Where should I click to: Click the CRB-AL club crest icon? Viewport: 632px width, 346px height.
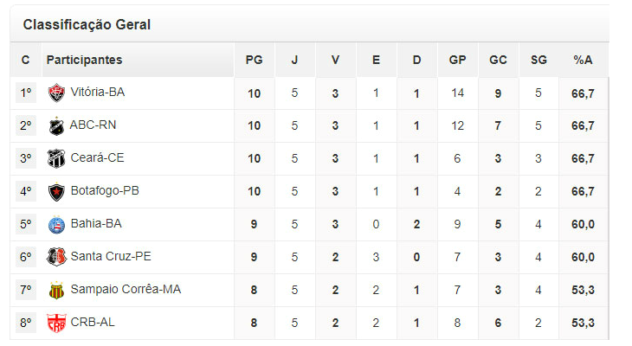pos(56,323)
